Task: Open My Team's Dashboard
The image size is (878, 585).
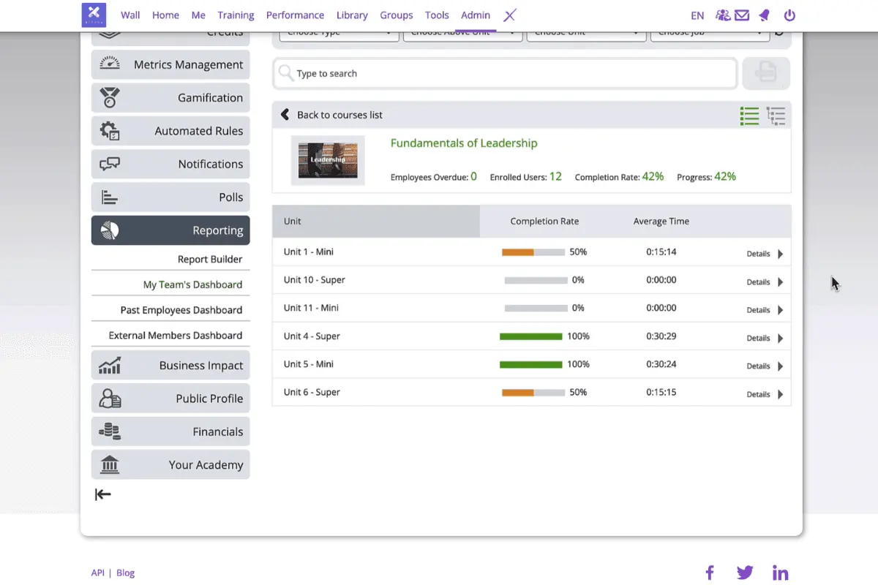Action: (192, 284)
